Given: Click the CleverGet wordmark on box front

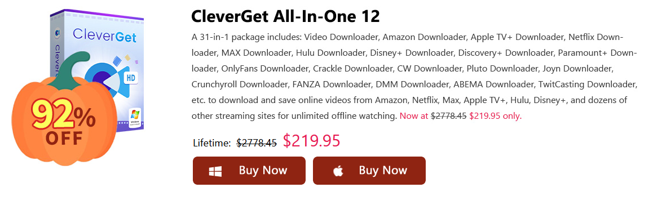Looking at the screenshot, I should [104, 35].
